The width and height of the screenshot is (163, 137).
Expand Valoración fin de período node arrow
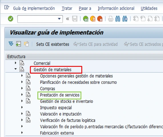tap(22, 126)
